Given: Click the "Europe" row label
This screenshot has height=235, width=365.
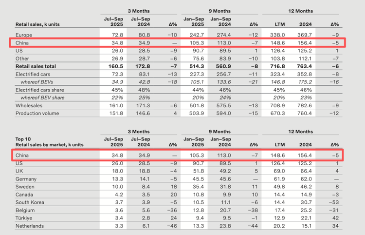Looking at the screenshot, I should [x=24, y=36].
